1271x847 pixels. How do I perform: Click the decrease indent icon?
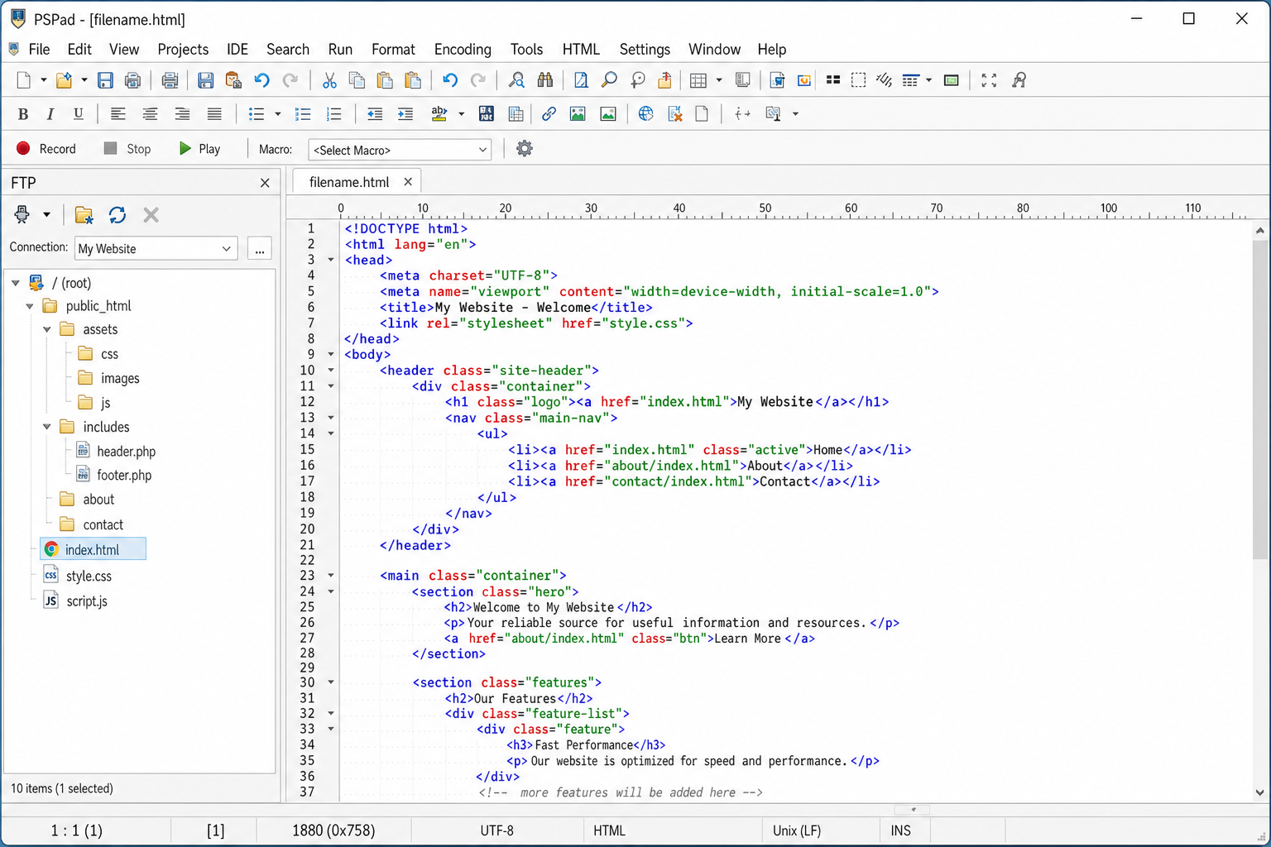coord(375,114)
